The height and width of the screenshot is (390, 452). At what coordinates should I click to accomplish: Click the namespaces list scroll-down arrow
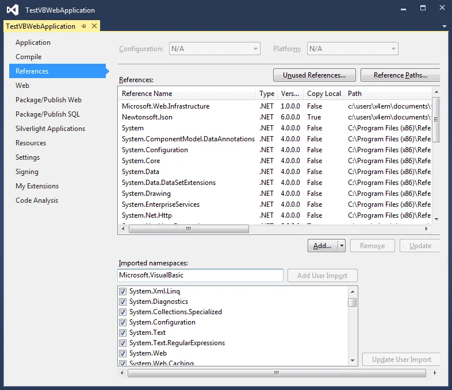click(353, 360)
